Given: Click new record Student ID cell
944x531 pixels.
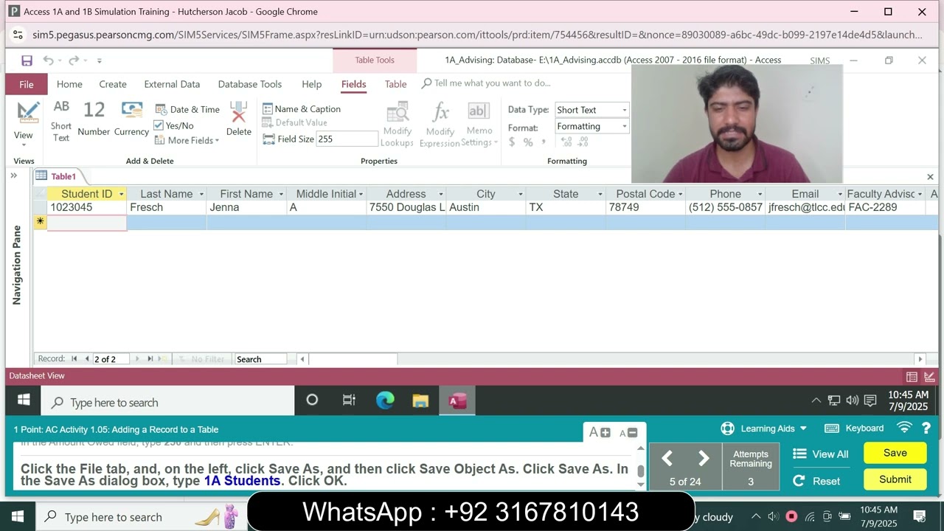Looking at the screenshot, I should pos(87,222).
